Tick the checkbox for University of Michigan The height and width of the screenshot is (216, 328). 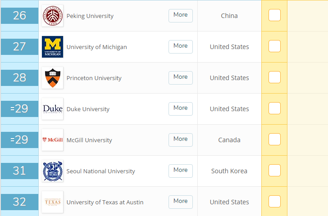274,46
